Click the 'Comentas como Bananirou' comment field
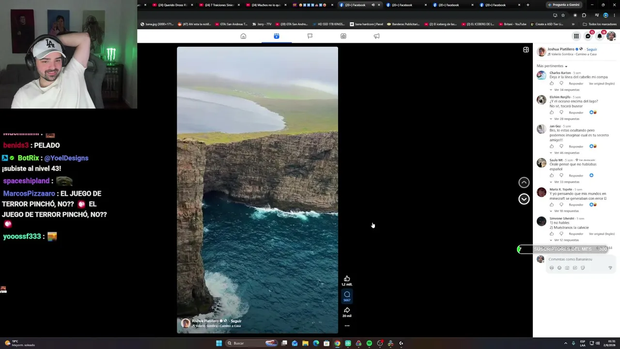The width and height of the screenshot is (620, 349). pyautogui.click(x=580, y=259)
